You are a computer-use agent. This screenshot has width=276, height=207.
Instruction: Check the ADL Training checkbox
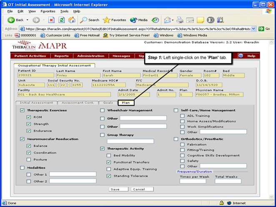tap(183, 115)
